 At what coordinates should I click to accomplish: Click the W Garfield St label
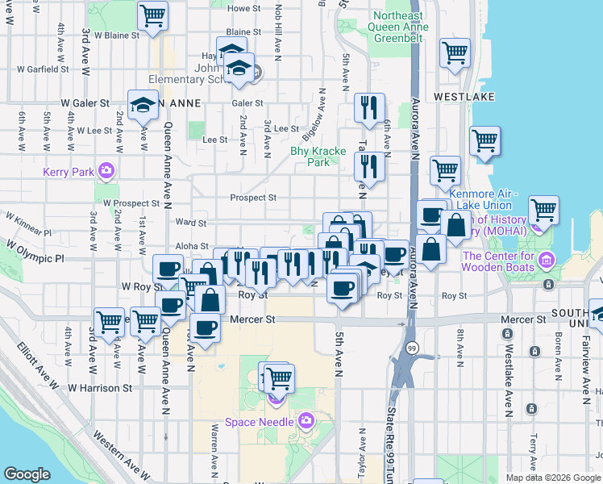click(43, 69)
